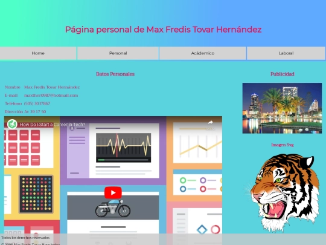Open the Home navigation item
Screen dimensions: 326x245
pyautogui.click(x=38, y=53)
